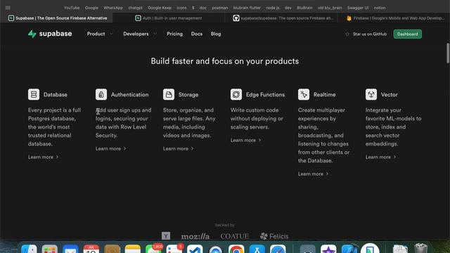The height and width of the screenshot is (253, 450).
Task: Switch to the Firebase tab
Action: point(395,18)
